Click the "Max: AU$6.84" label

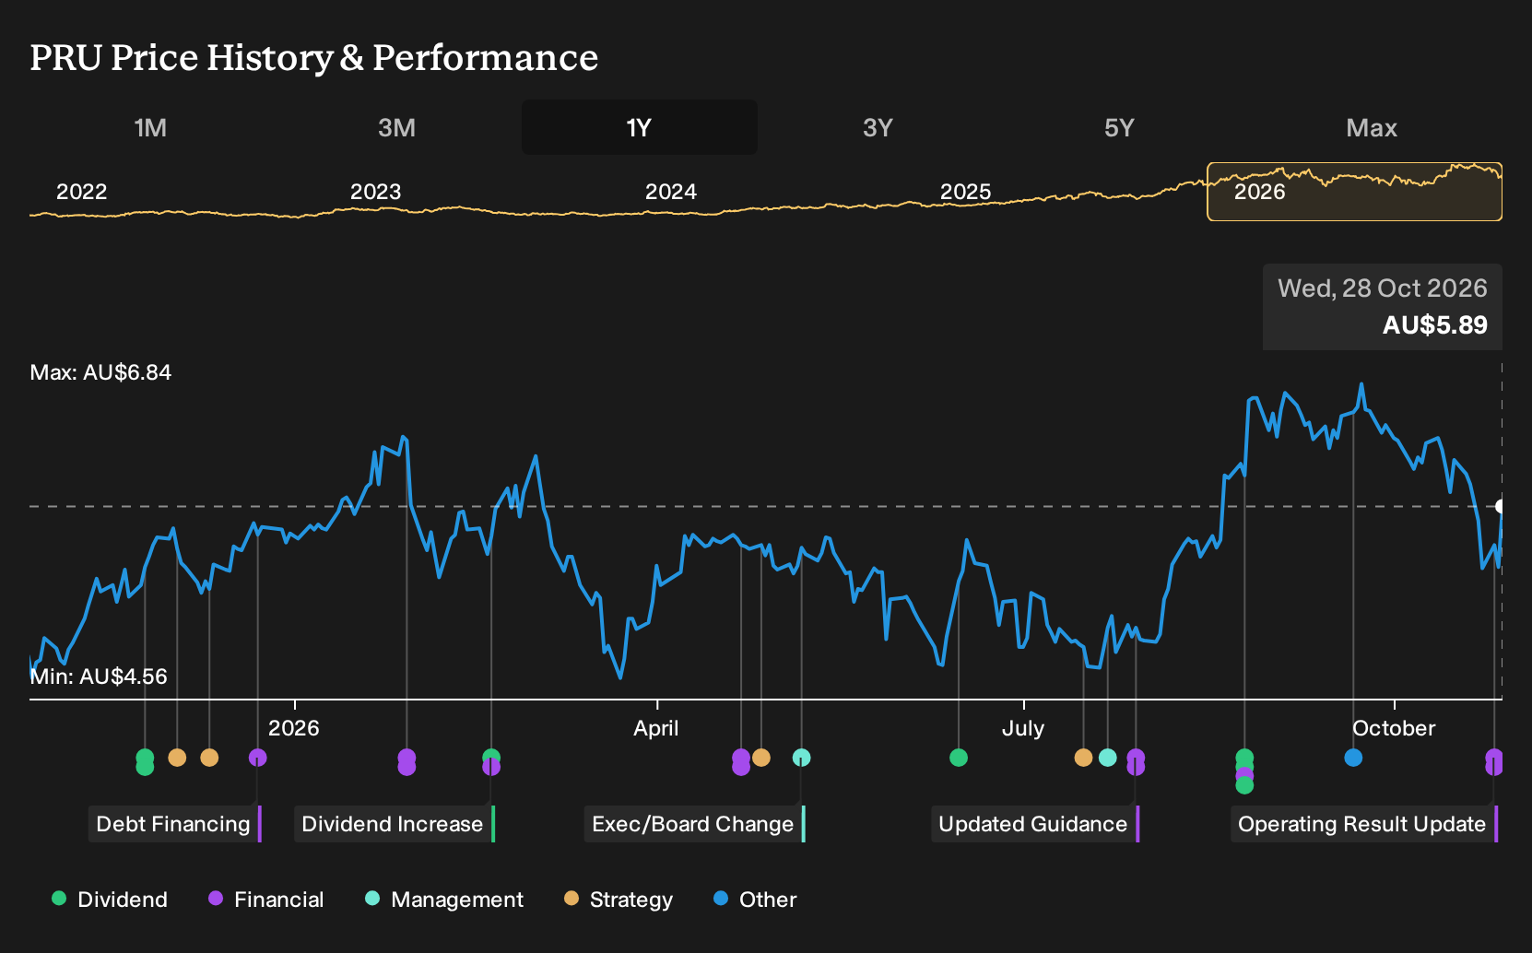pyautogui.click(x=100, y=372)
